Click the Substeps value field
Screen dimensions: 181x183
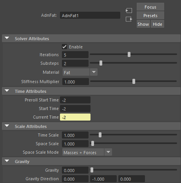(x=75, y=63)
